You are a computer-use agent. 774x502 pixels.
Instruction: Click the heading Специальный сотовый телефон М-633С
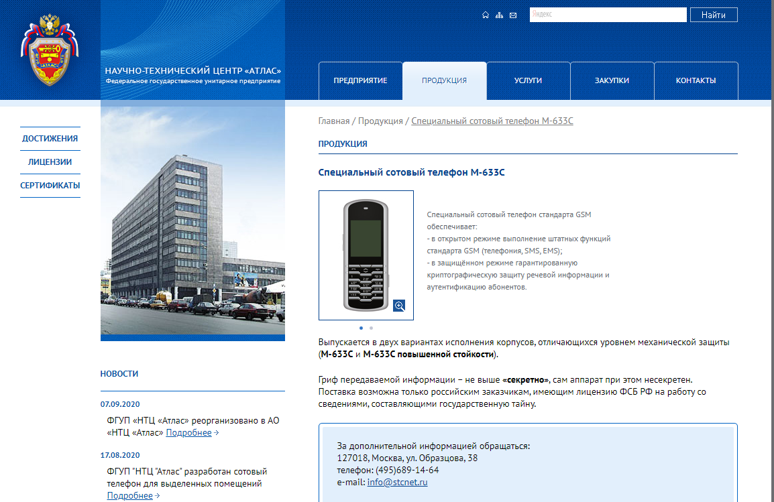tap(411, 172)
